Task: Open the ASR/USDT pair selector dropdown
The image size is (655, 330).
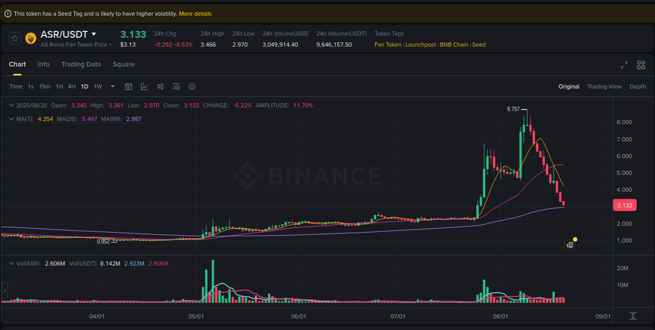Action: [x=94, y=34]
